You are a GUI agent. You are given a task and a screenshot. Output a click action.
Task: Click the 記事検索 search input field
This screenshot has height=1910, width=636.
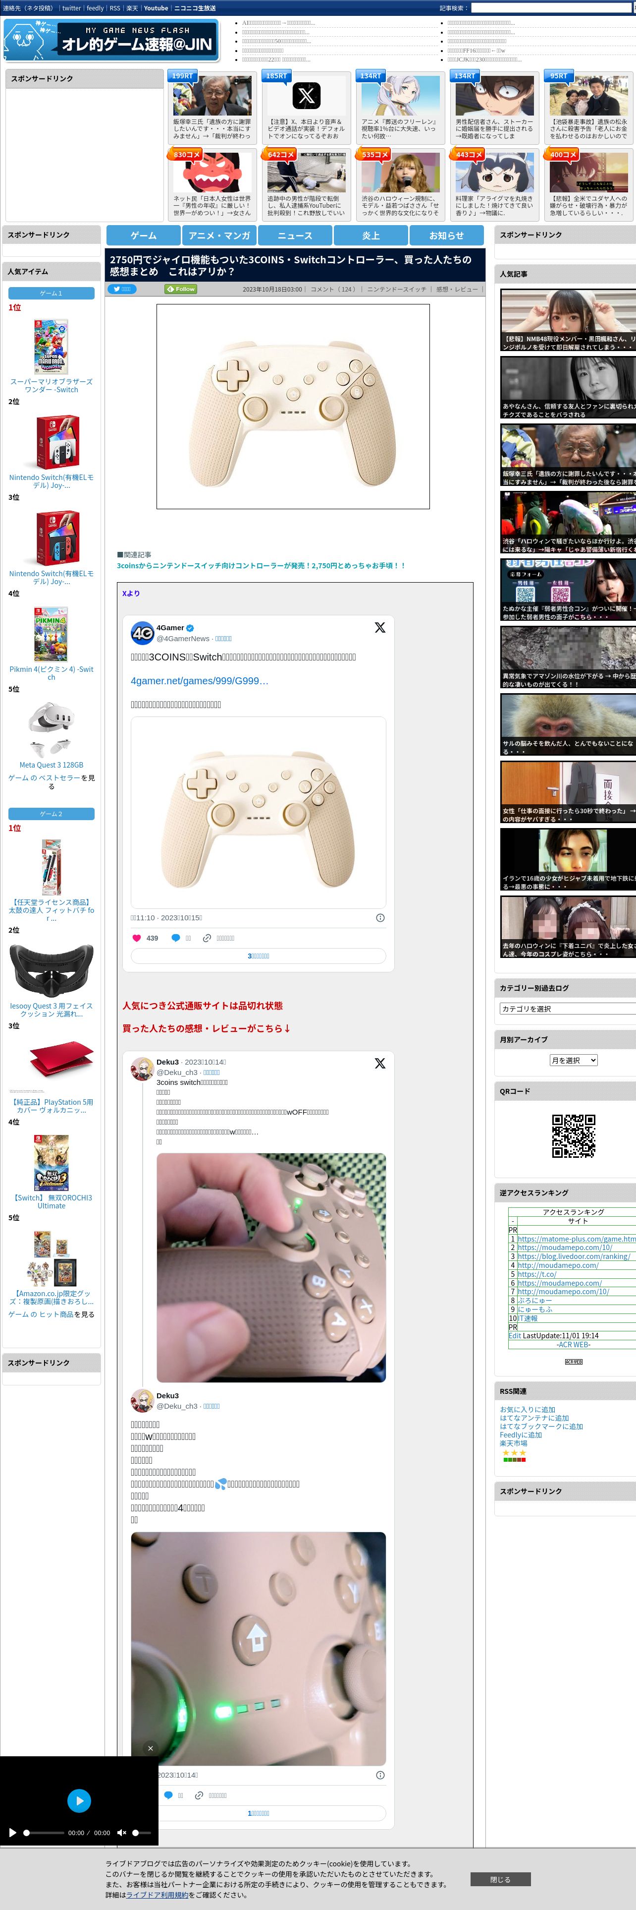click(551, 8)
